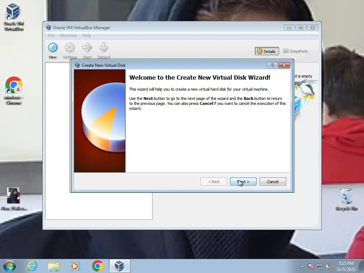The image size is (364, 273).
Task: Switch to the Snapshots view
Action: 295,51
